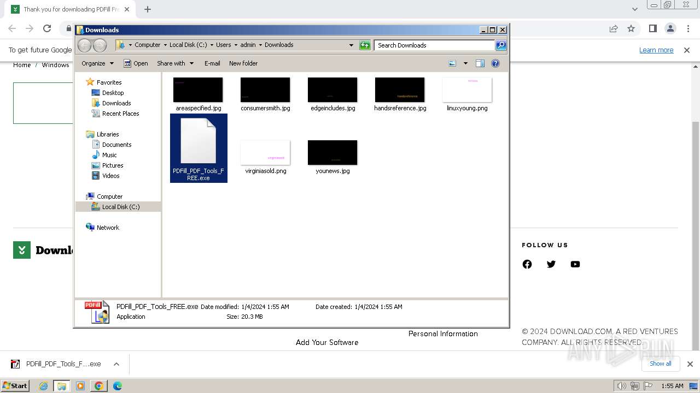This screenshot has width=700, height=393.
Task: Select the PDFill_PDF_Tools_FREE.exe file
Action: coord(199,148)
